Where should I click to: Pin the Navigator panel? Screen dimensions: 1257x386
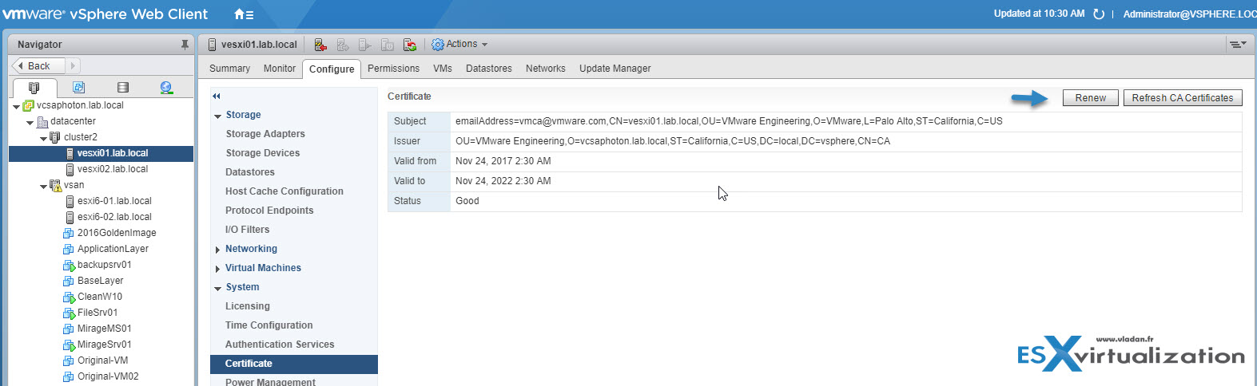[x=185, y=45]
